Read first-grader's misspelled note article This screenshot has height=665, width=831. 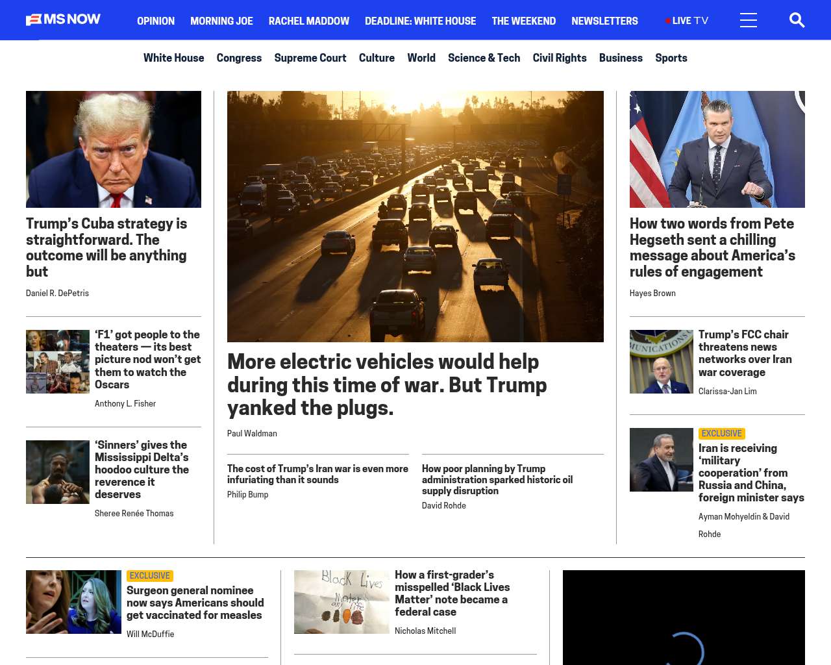tap(453, 594)
